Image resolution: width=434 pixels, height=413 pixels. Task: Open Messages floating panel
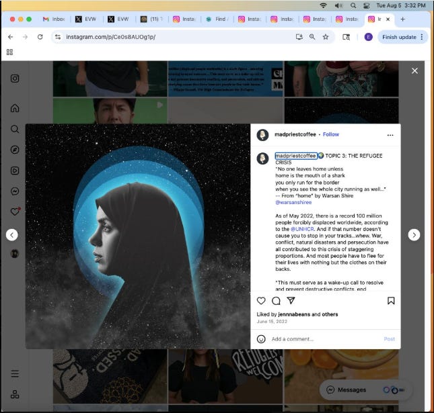366,389
